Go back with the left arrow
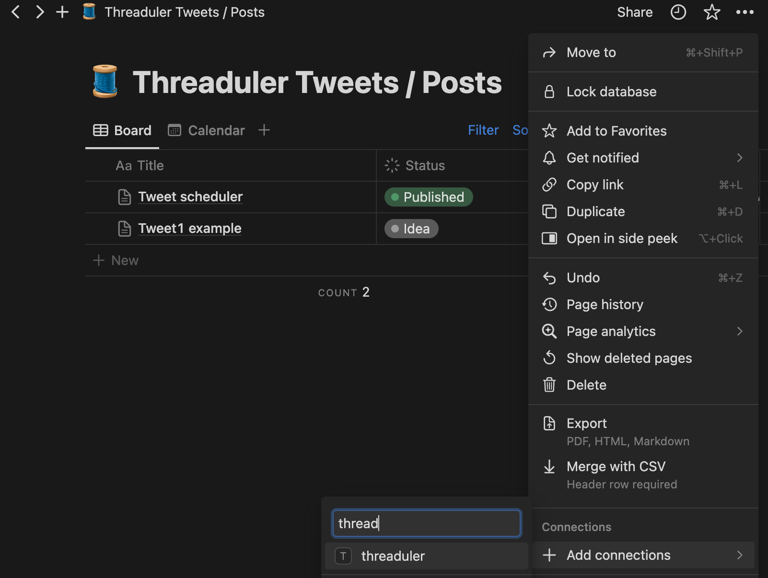 click(x=16, y=12)
